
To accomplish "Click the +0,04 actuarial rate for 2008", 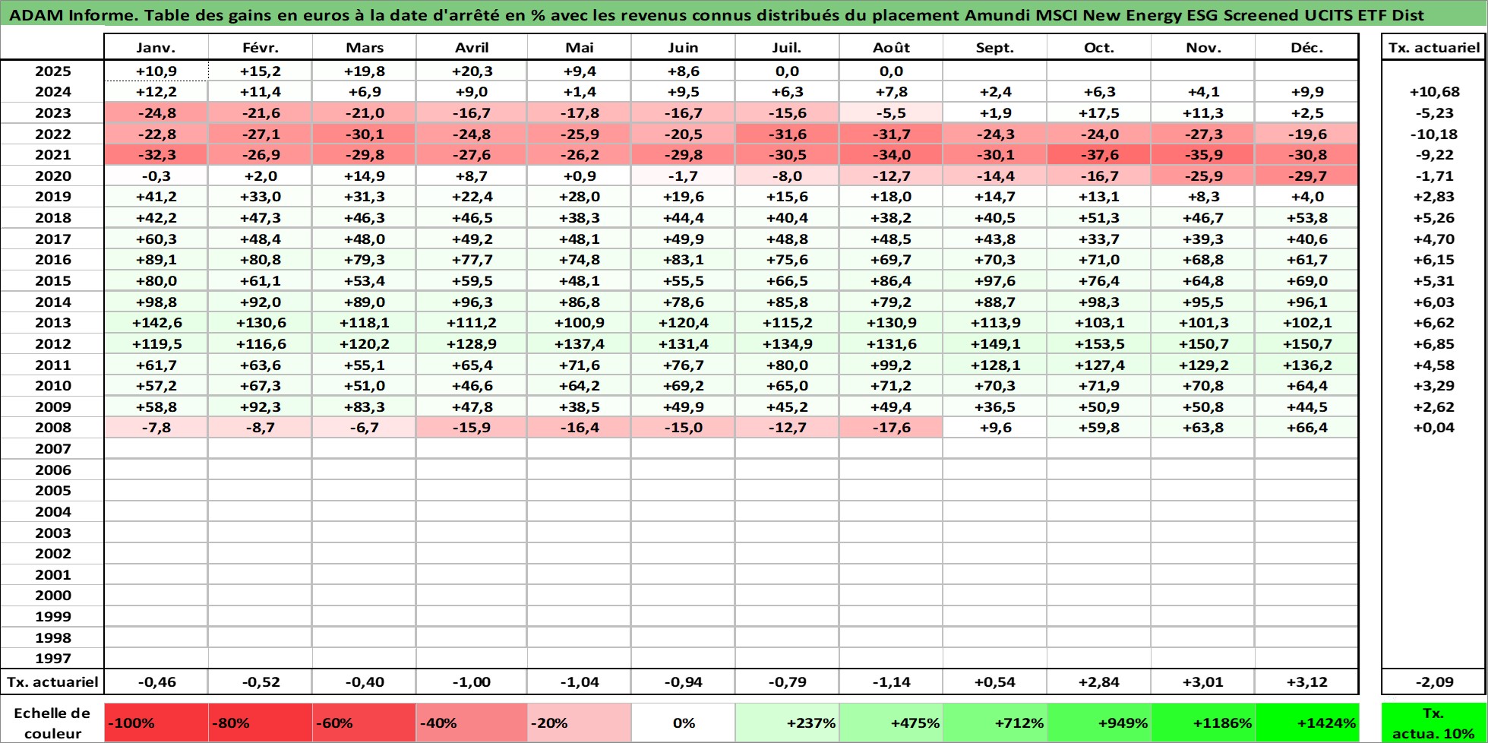I will click(x=1434, y=428).
